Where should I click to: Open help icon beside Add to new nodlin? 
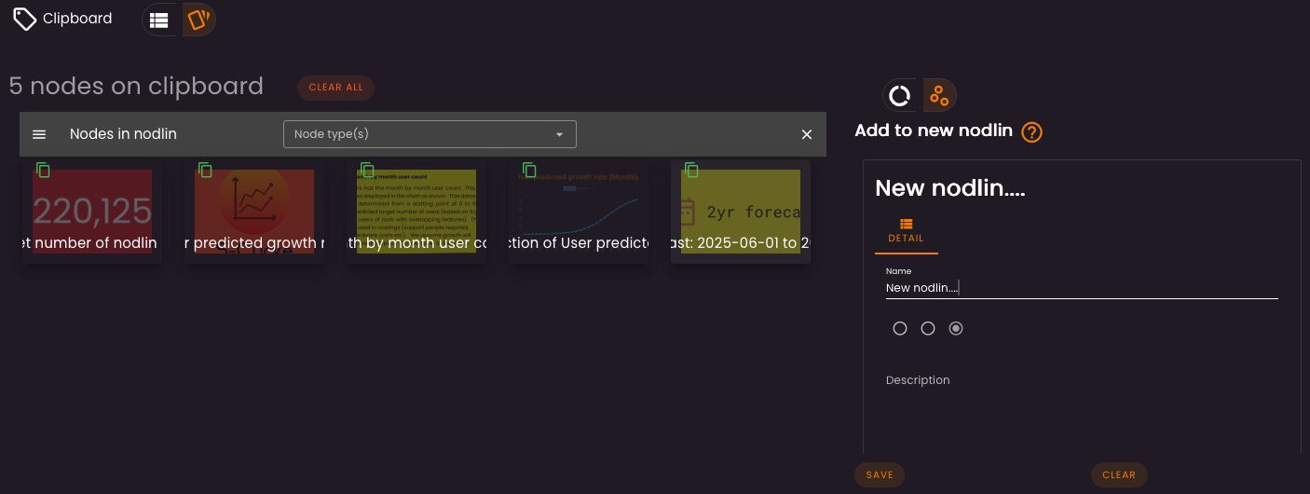pyautogui.click(x=1031, y=132)
